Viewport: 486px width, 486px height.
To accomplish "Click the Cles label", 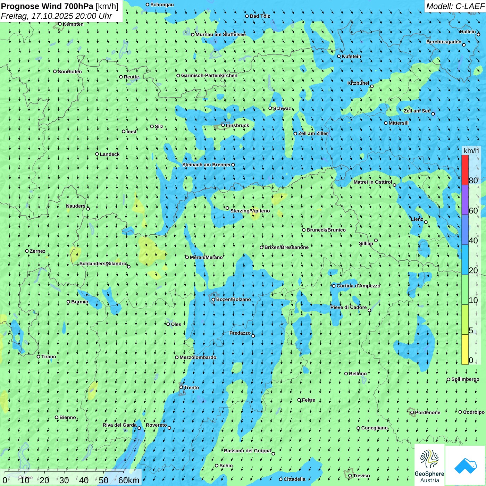I will tap(176, 324).
